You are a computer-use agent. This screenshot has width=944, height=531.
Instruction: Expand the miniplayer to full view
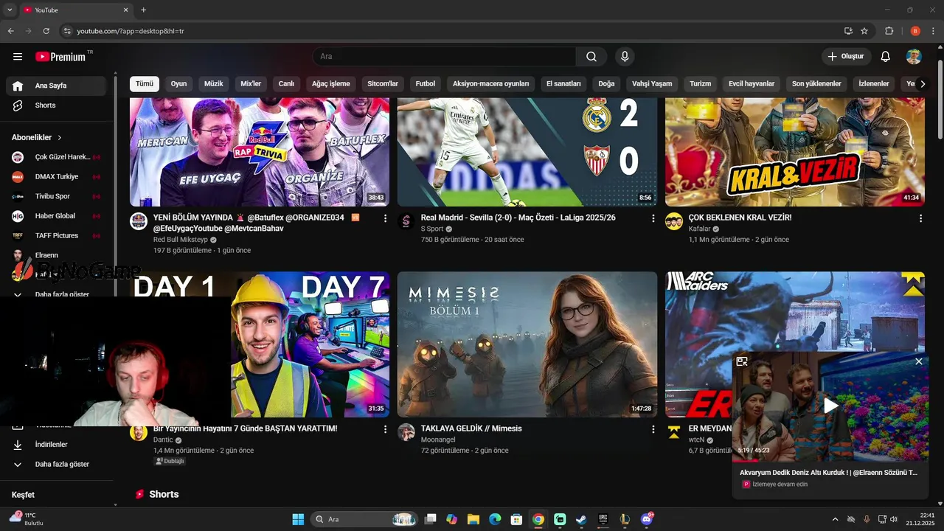pos(742,361)
